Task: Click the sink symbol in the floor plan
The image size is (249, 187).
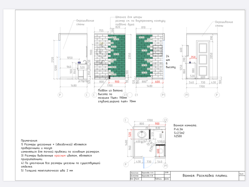Action: 142,135
